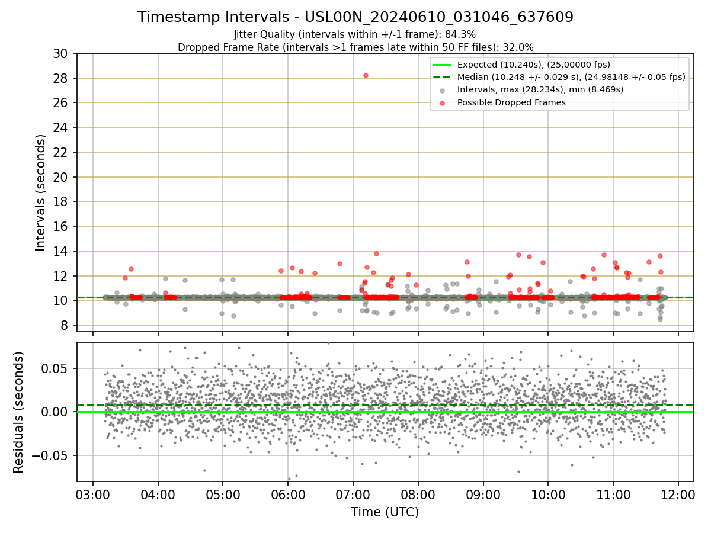Click the Residuals (seconds) y-axis label
Screen dimensions: 711x533
[19, 412]
